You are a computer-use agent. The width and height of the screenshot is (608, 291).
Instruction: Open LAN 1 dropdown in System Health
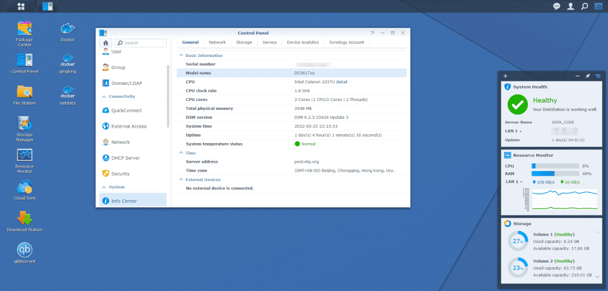pyautogui.click(x=512, y=131)
